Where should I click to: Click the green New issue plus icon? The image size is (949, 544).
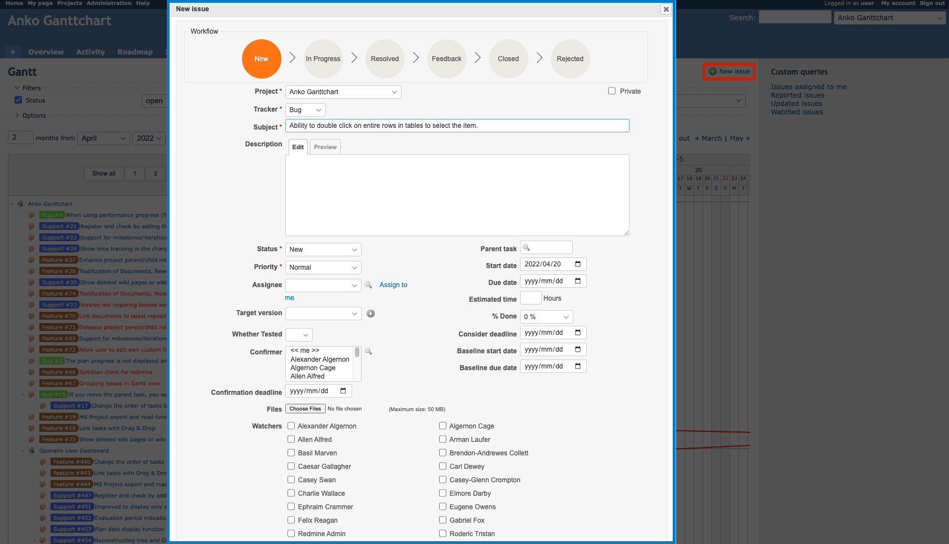[712, 71]
